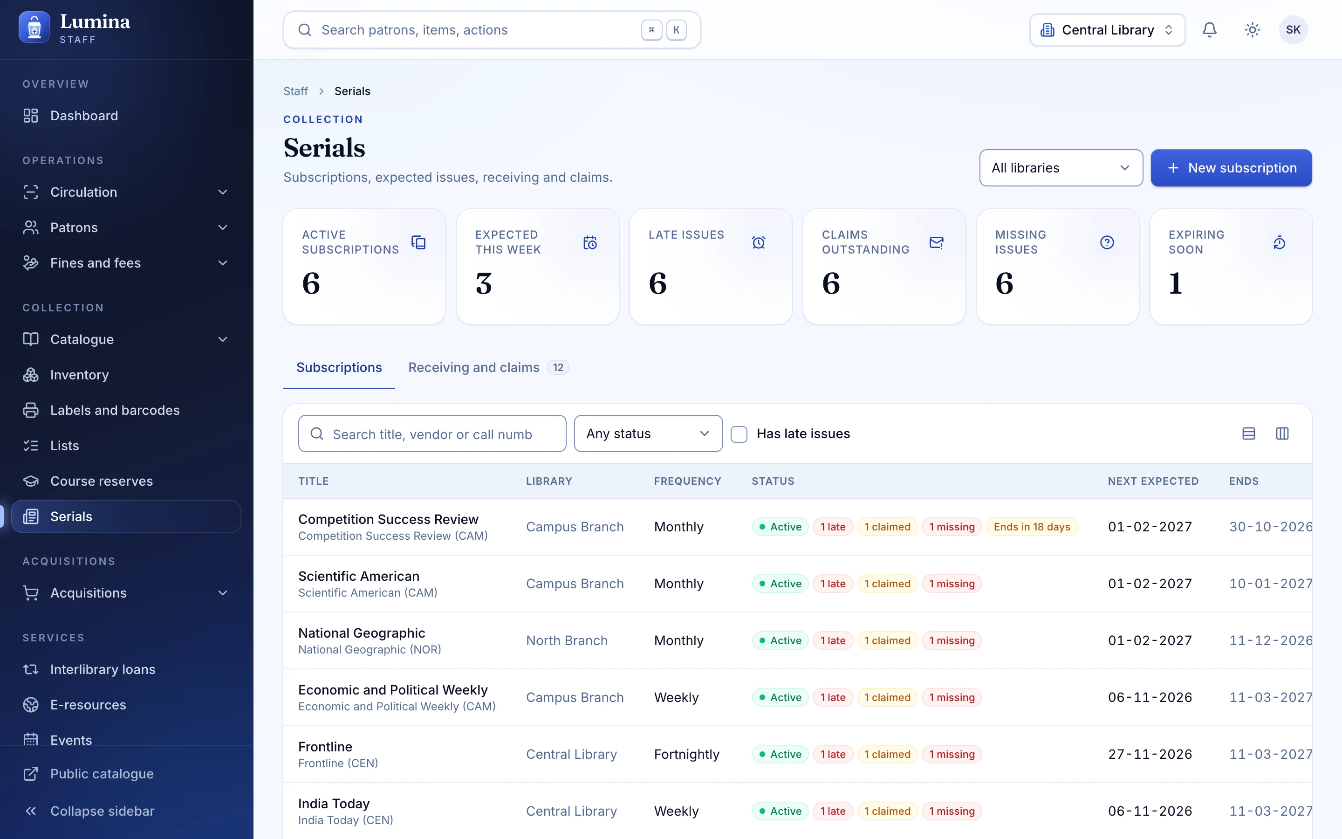Open the SK user avatar menu

[x=1293, y=29]
